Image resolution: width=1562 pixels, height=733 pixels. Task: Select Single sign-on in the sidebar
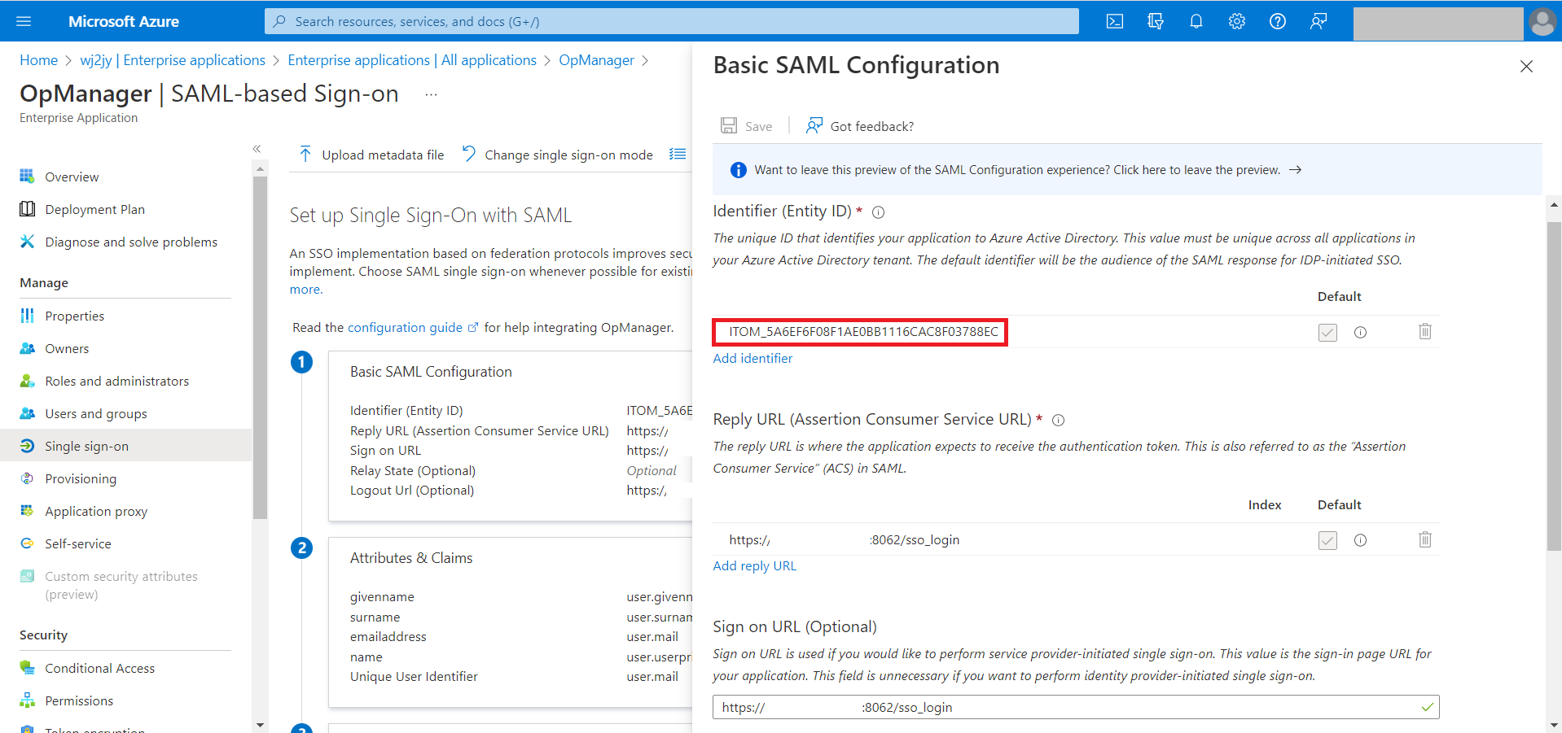tap(126, 446)
